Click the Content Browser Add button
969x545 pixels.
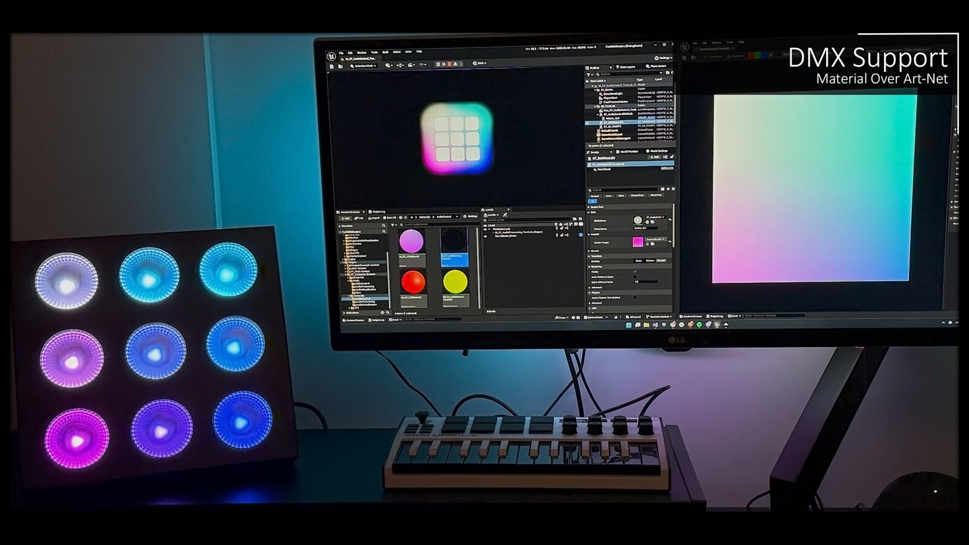pos(345,218)
